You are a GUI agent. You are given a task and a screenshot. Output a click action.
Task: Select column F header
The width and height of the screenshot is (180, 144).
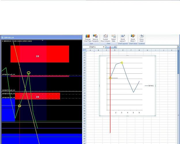point(131,50)
